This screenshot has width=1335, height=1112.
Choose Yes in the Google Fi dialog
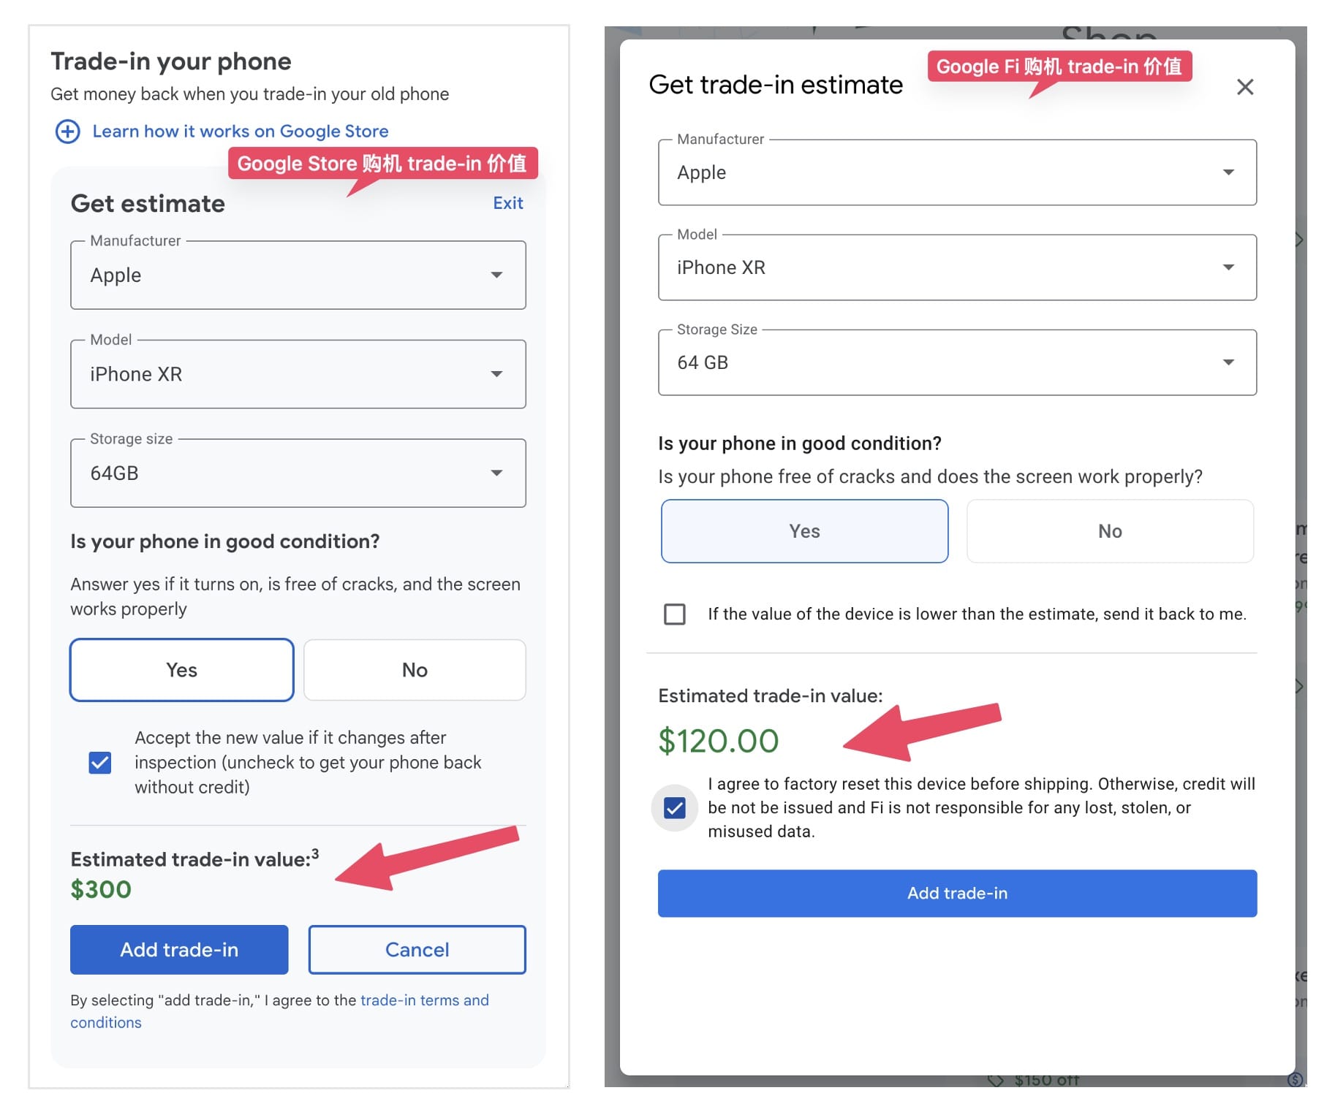804,531
